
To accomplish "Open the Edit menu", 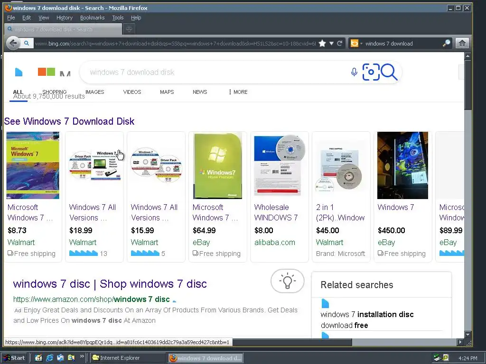I will (x=27, y=18).
